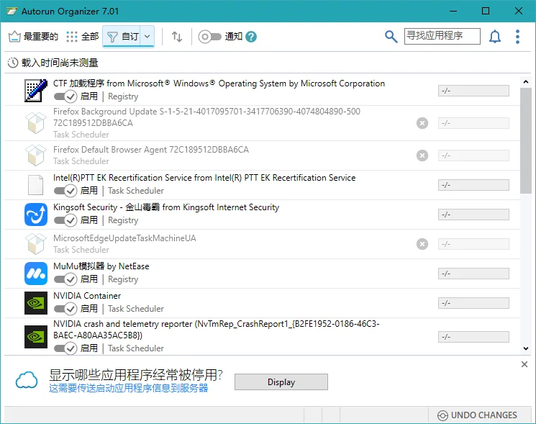Click the CTF 加载程序 pen icon
536x424 pixels.
36,90
